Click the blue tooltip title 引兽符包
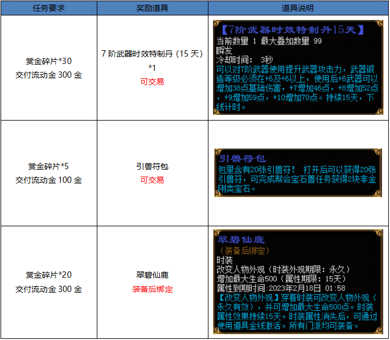Screen dimensions: 390x340 coord(243,158)
